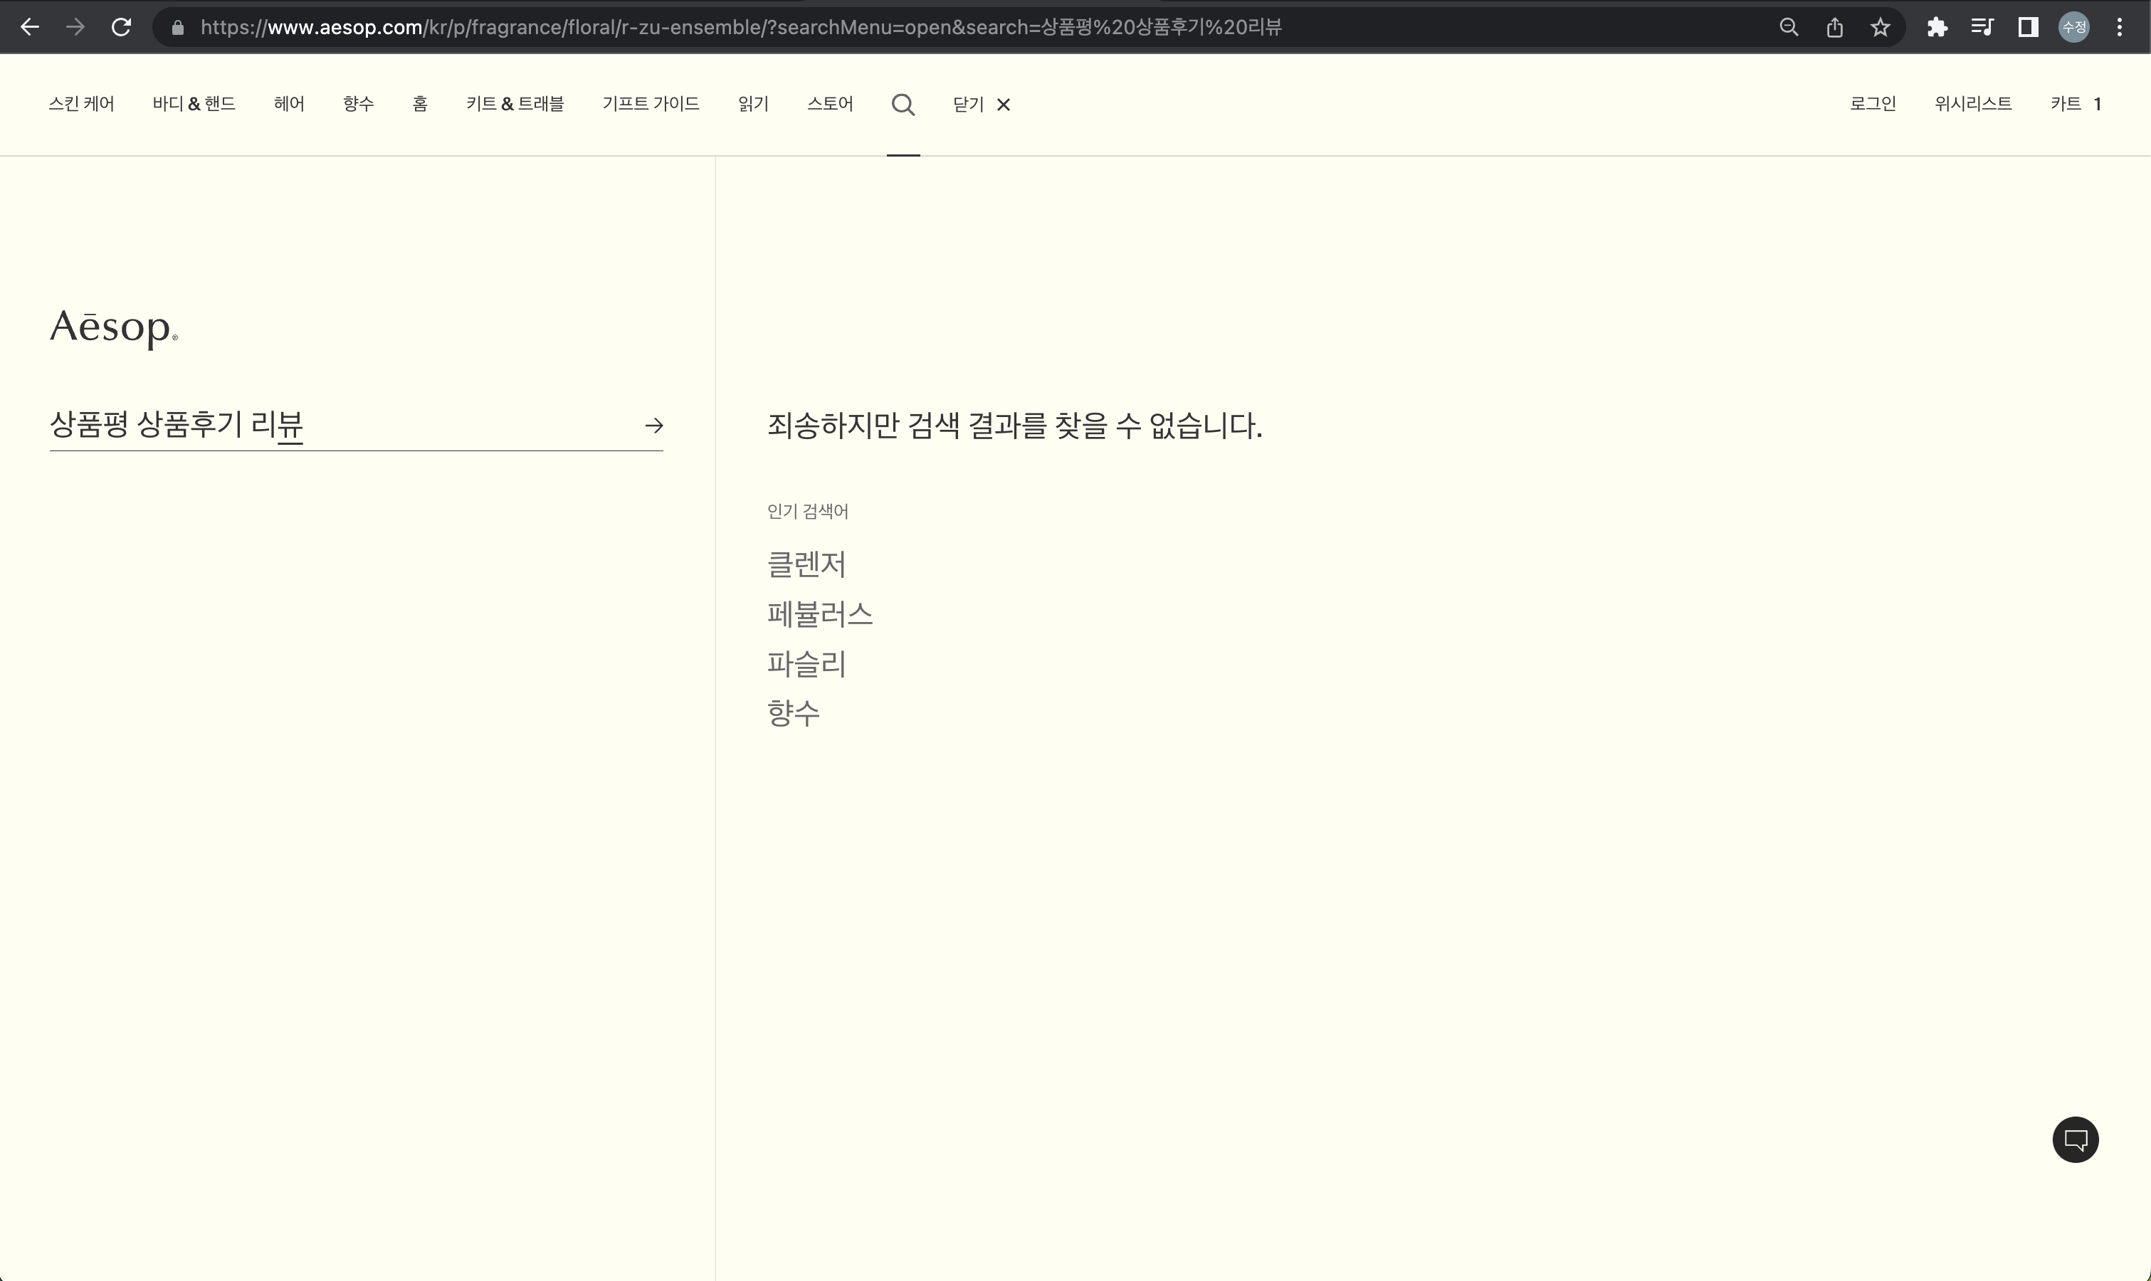The height and width of the screenshot is (1281, 2151).
Task: Open 키트 & 트래블 menu
Action: pyautogui.click(x=515, y=104)
